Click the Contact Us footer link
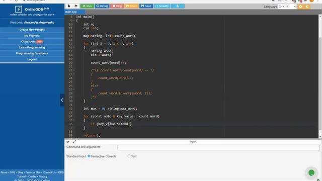The height and width of the screenshot is (181, 322). 49,172
